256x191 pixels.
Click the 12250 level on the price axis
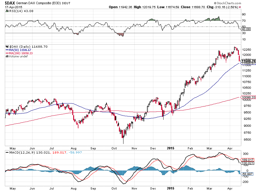click(247, 49)
